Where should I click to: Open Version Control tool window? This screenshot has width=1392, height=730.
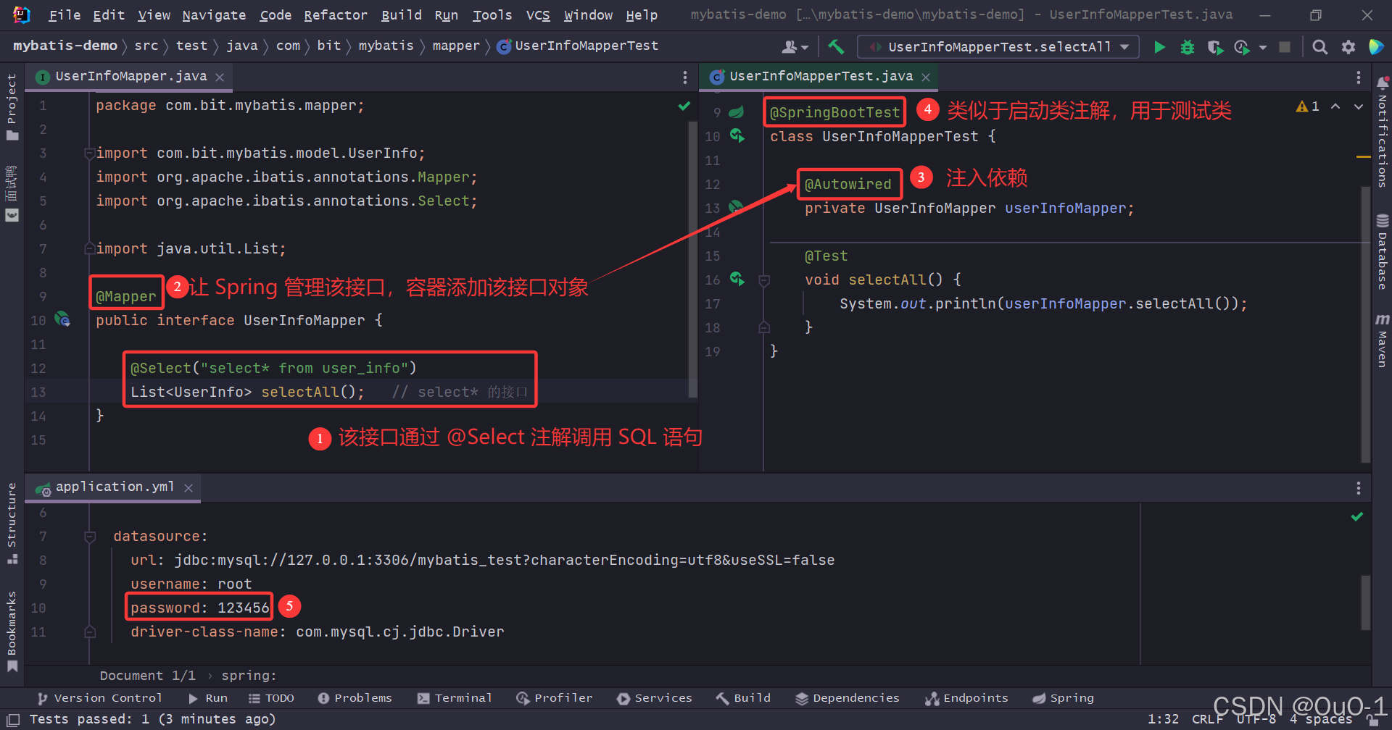[x=99, y=698]
